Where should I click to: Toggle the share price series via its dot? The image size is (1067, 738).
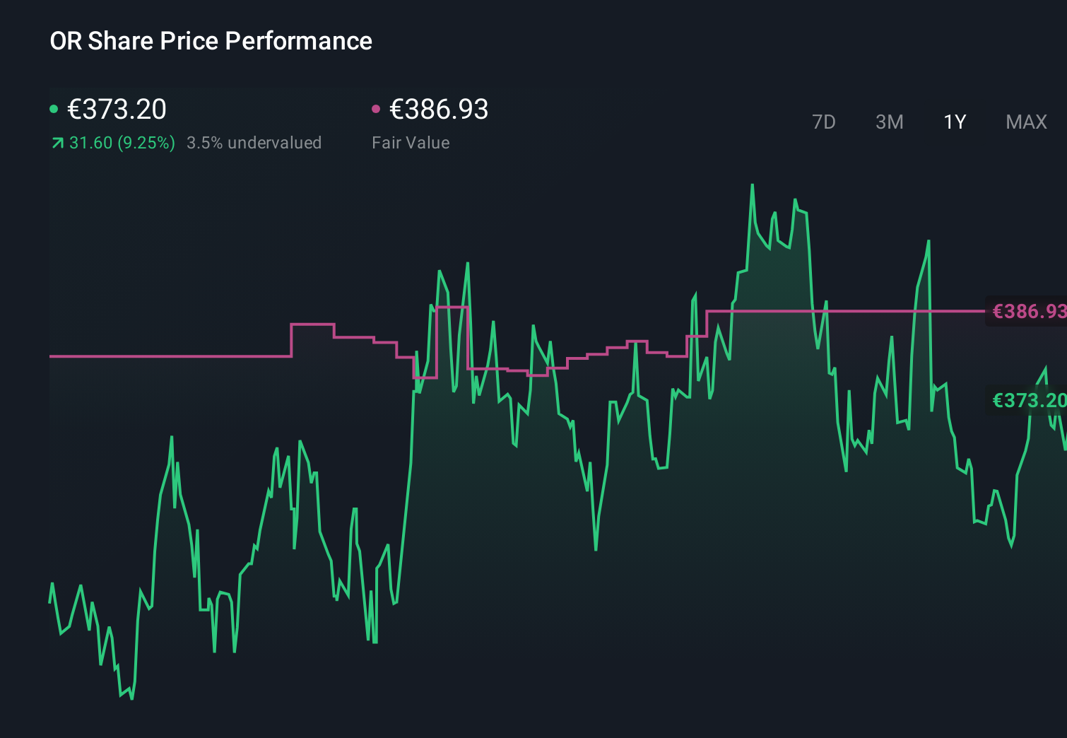(x=54, y=108)
